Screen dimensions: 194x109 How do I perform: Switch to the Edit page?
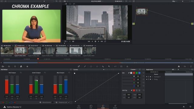click(x=91, y=107)
